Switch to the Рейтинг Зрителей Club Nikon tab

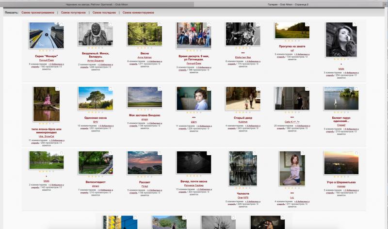click(97, 4)
